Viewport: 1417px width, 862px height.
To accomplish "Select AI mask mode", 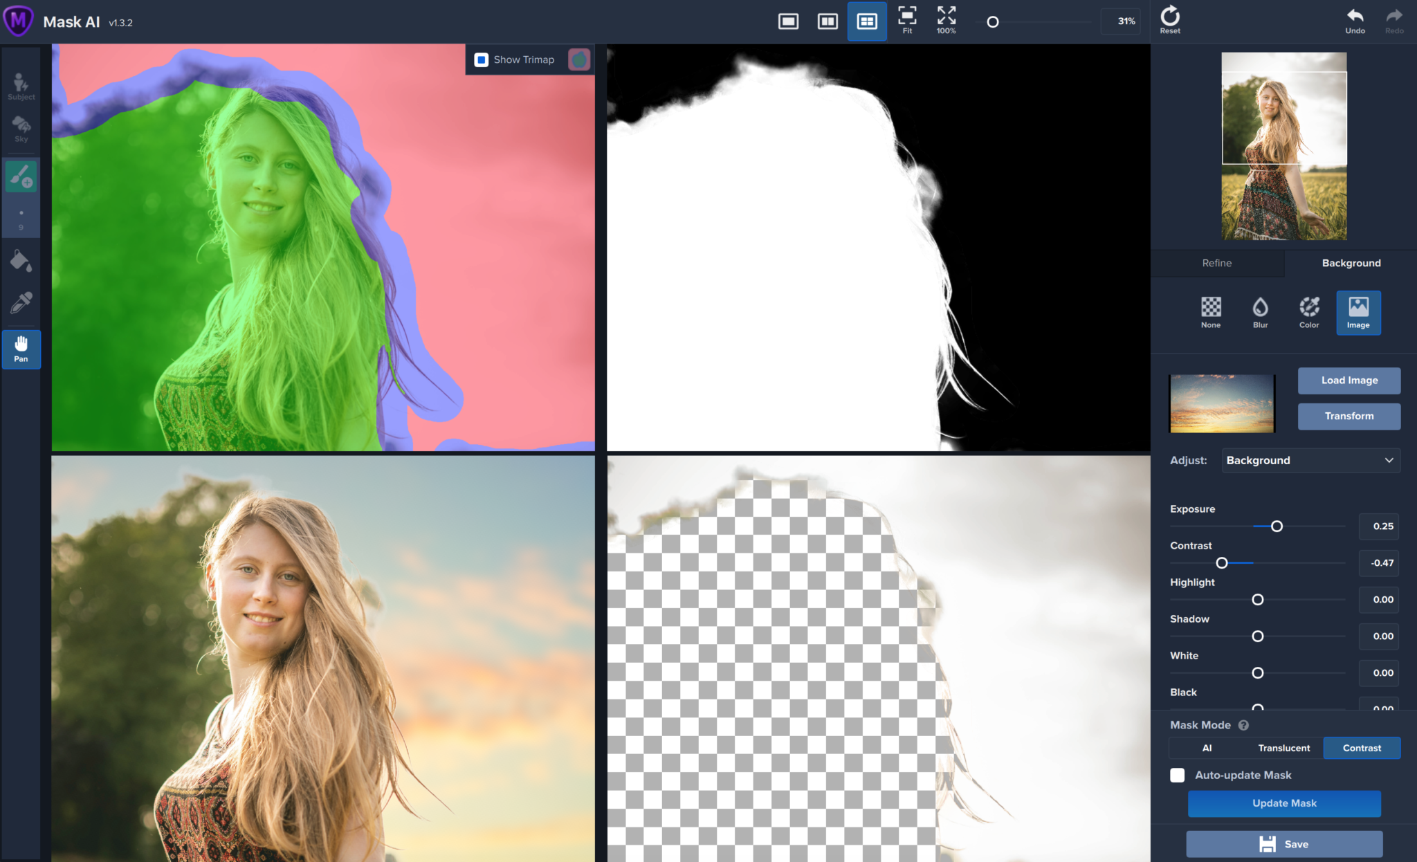I will click(1207, 748).
